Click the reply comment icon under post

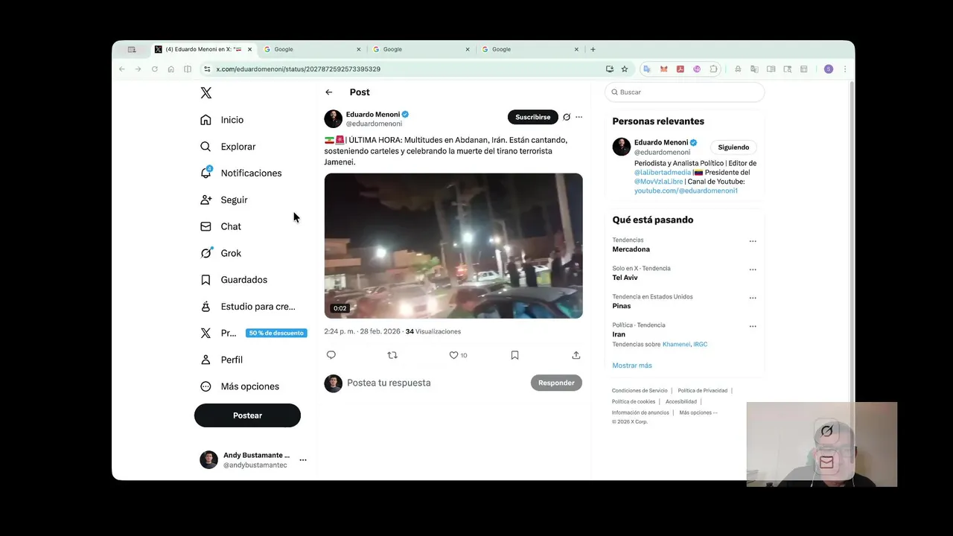pyautogui.click(x=331, y=355)
